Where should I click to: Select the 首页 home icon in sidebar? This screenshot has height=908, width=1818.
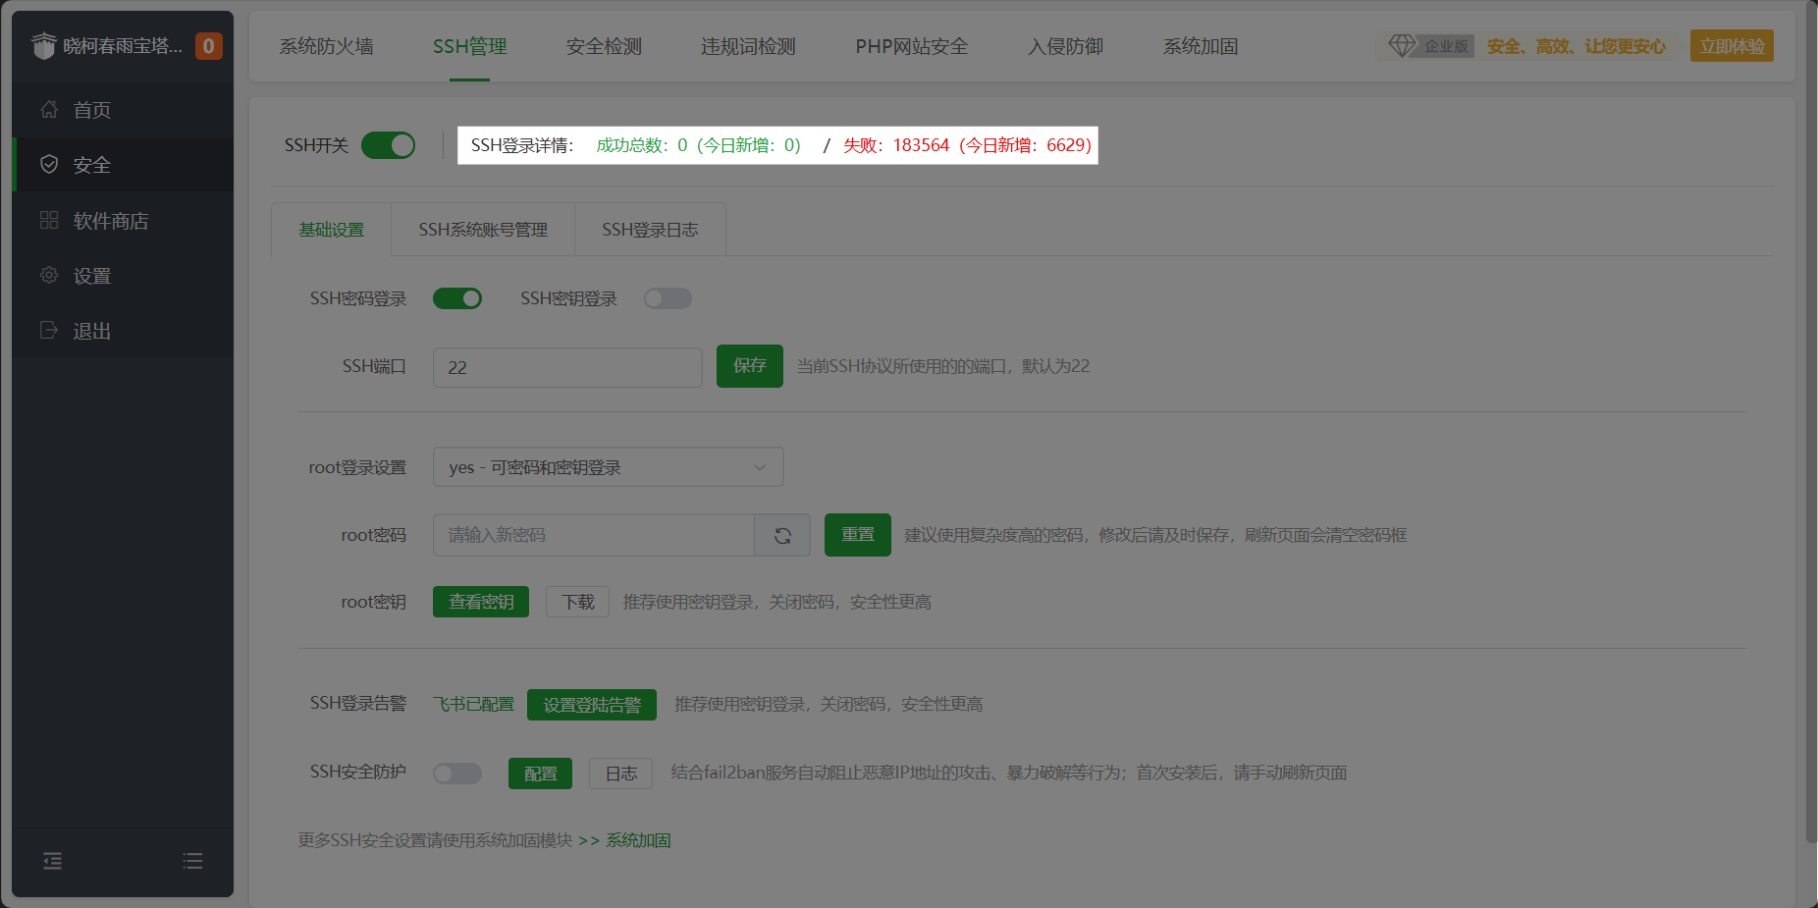coord(49,110)
